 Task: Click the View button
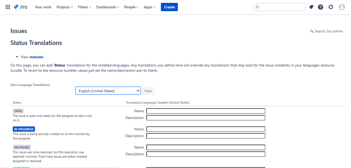click(x=148, y=91)
